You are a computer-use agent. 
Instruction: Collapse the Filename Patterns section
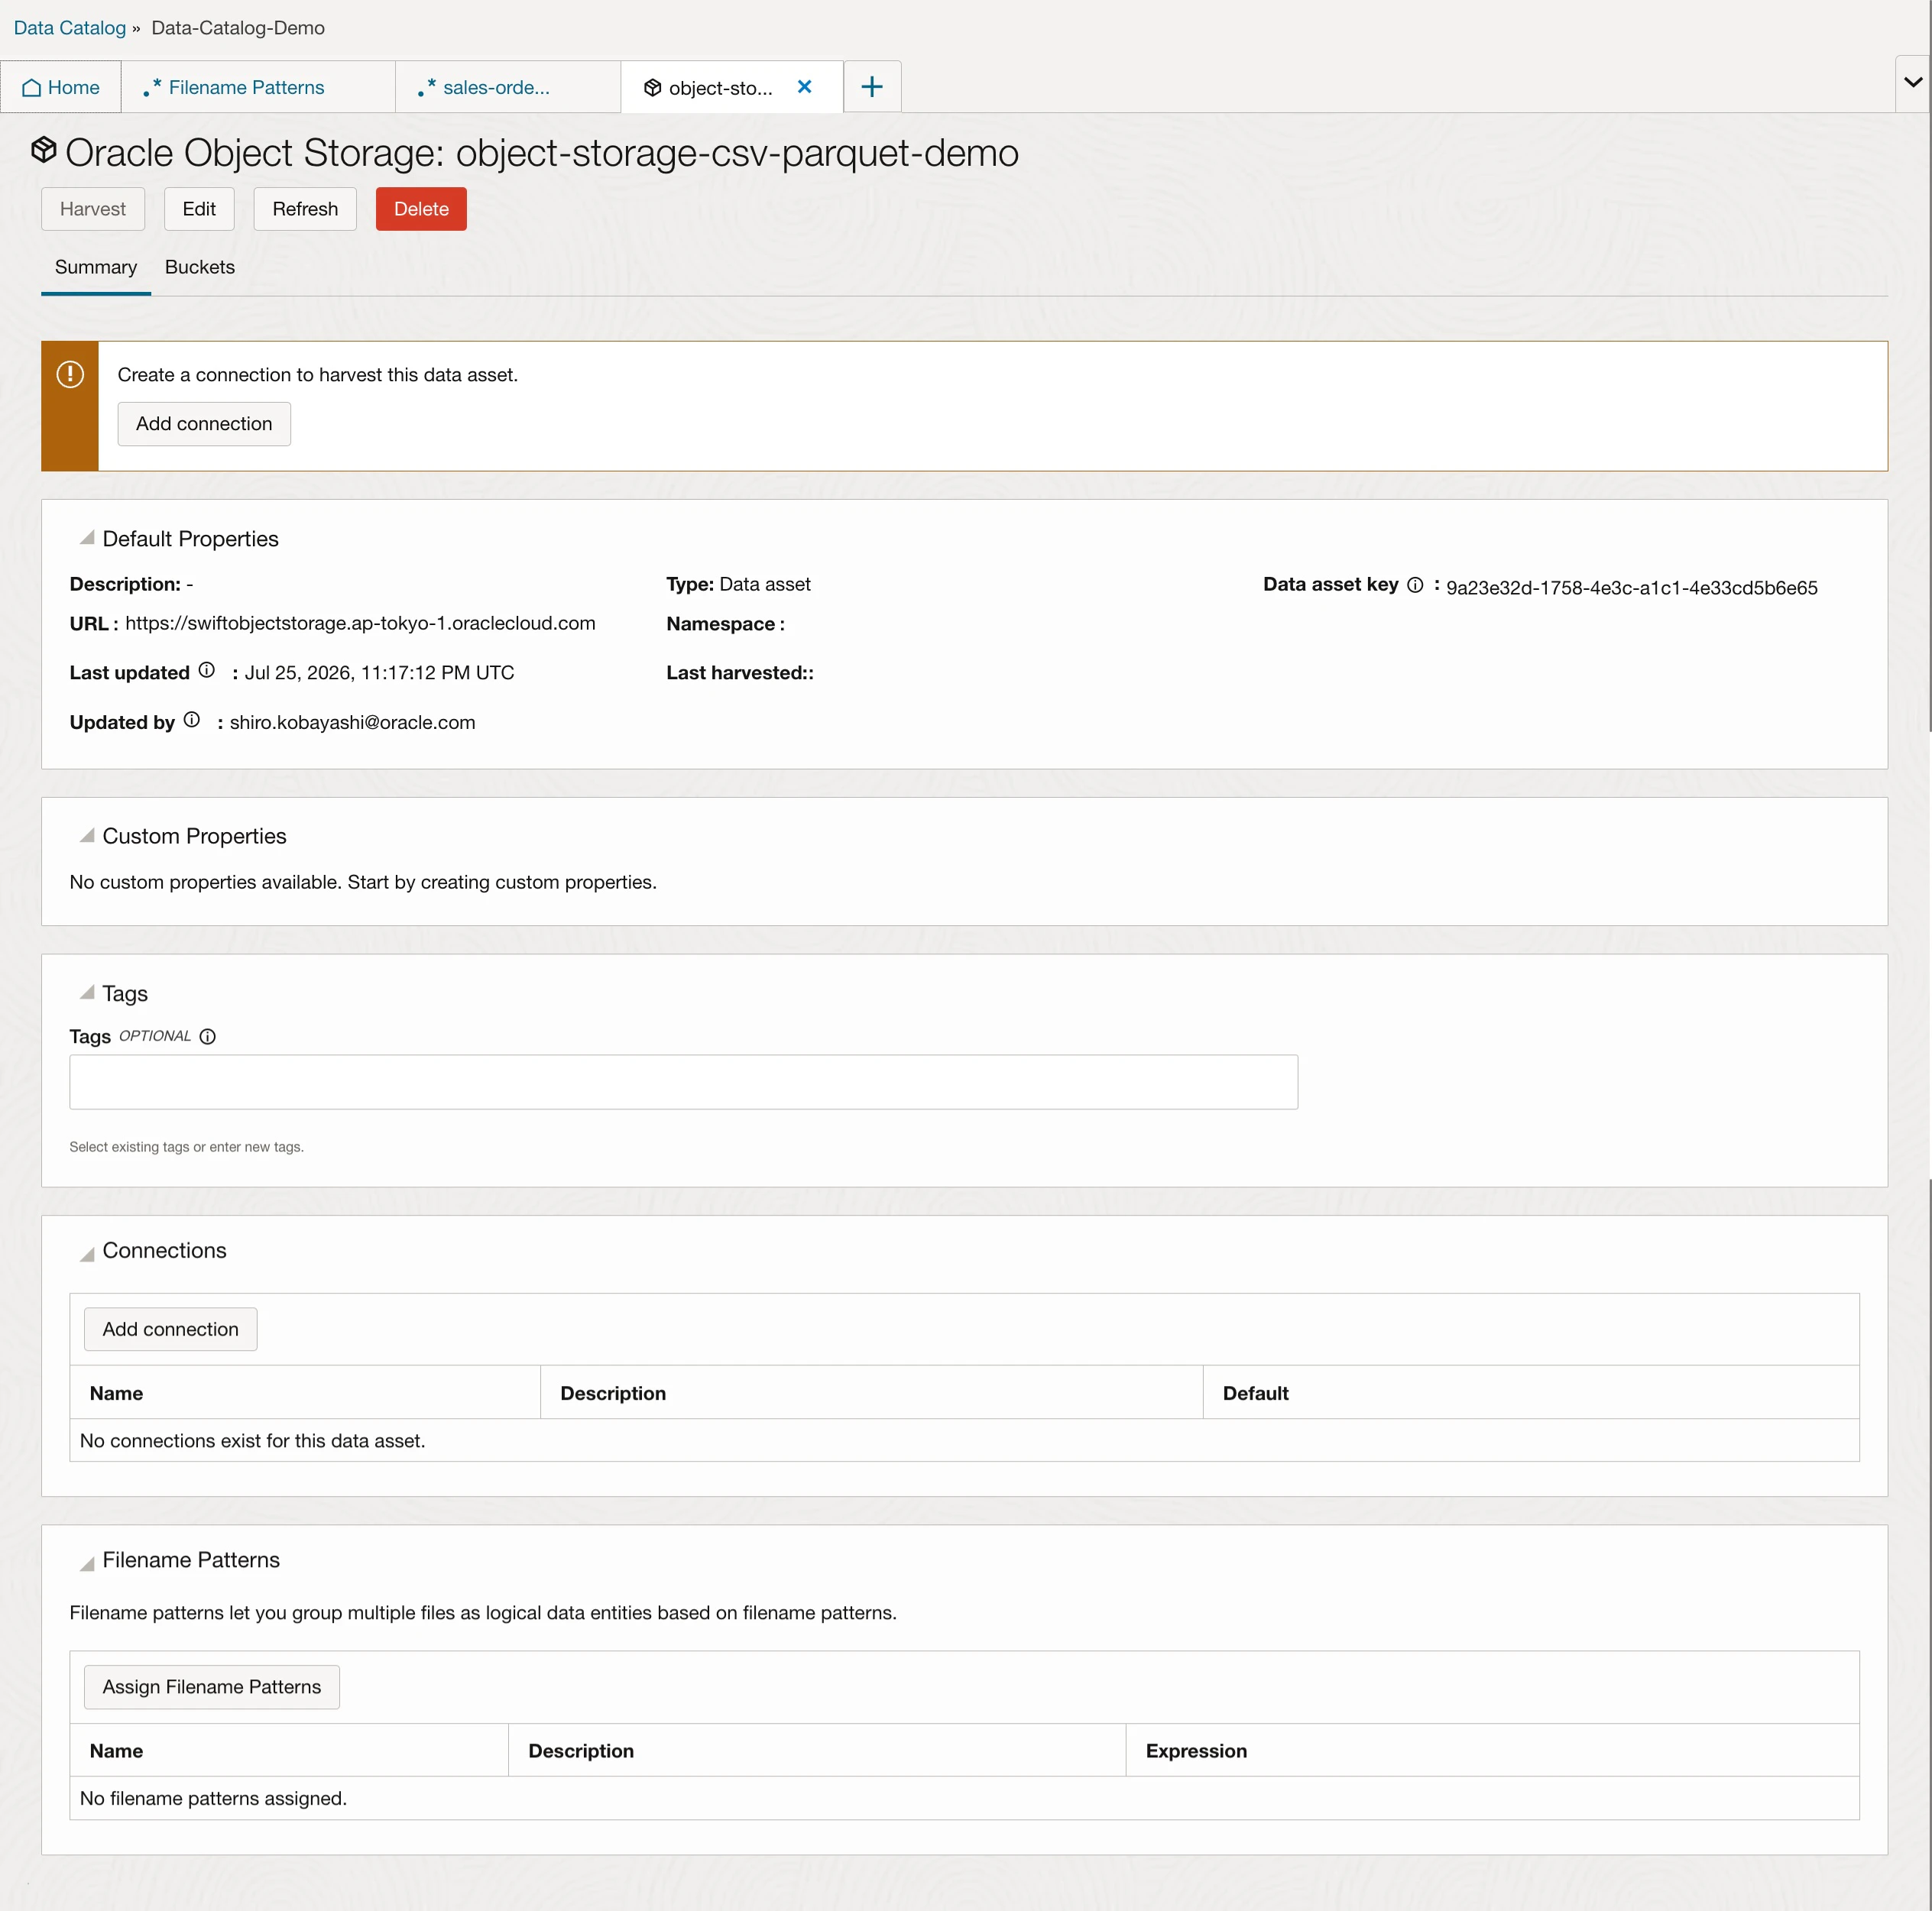click(x=87, y=1563)
